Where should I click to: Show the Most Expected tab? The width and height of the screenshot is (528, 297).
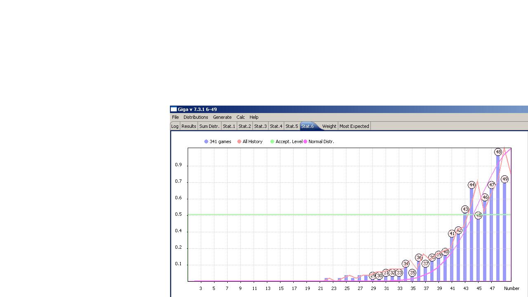click(354, 126)
